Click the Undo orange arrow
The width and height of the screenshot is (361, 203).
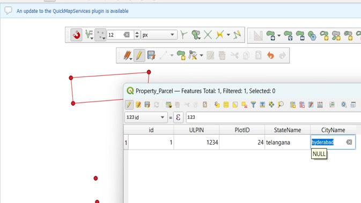(270, 56)
